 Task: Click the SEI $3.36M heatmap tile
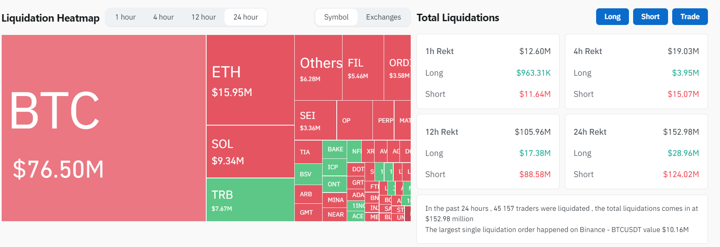tap(316, 120)
